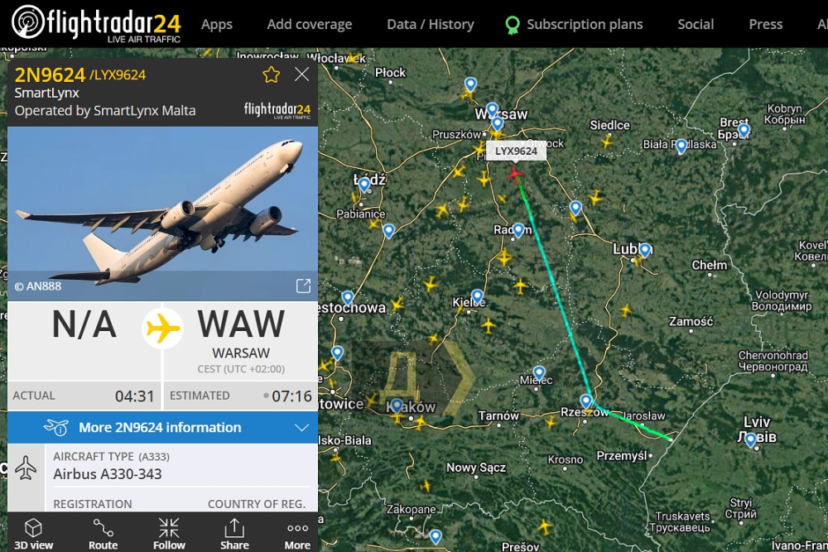Toggle the favorite star for 2N9624
Viewport: 828px width, 552px height.
click(272, 75)
